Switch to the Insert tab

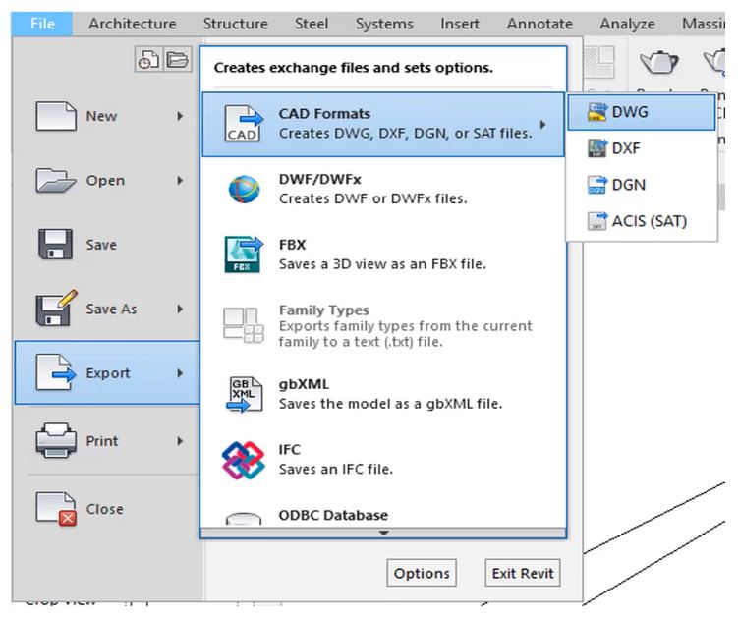(x=460, y=24)
